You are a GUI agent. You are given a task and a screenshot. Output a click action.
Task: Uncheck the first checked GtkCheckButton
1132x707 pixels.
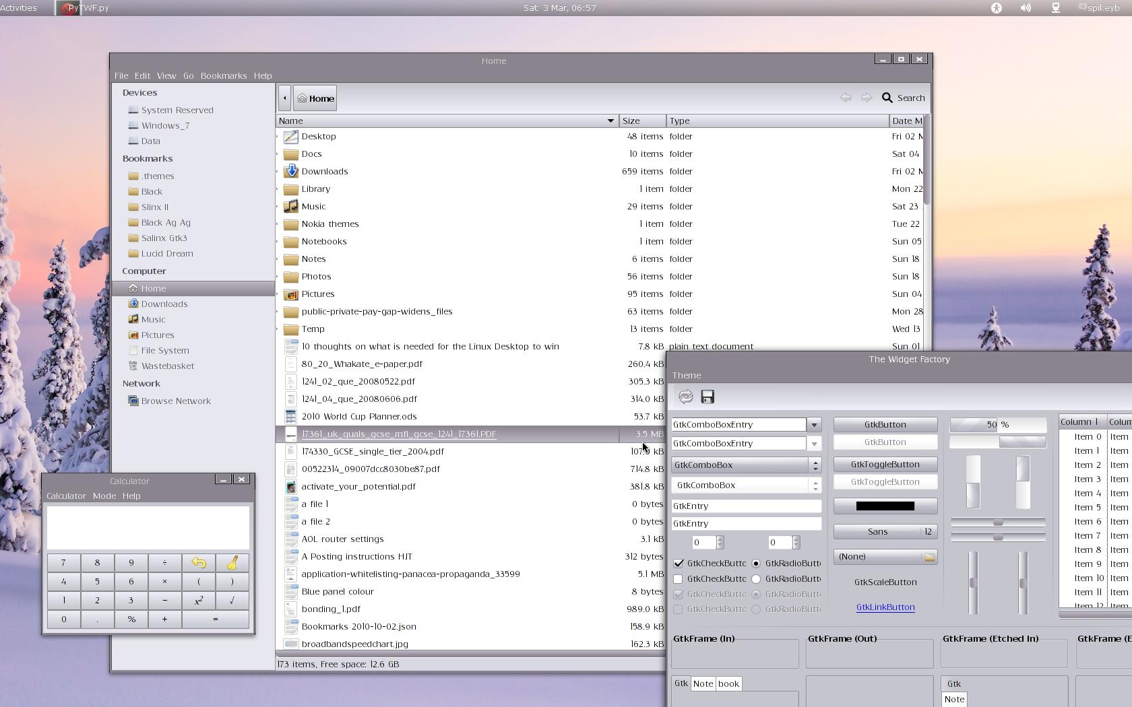point(679,563)
